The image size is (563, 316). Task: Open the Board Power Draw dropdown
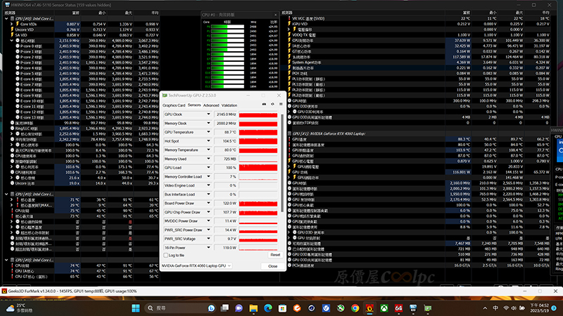208,203
